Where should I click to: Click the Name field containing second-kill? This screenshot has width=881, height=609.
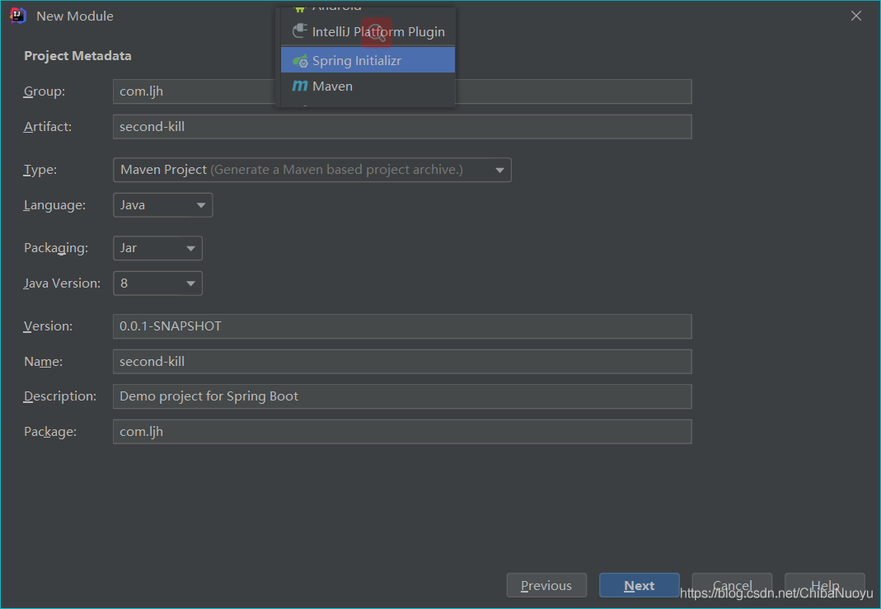coord(402,362)
